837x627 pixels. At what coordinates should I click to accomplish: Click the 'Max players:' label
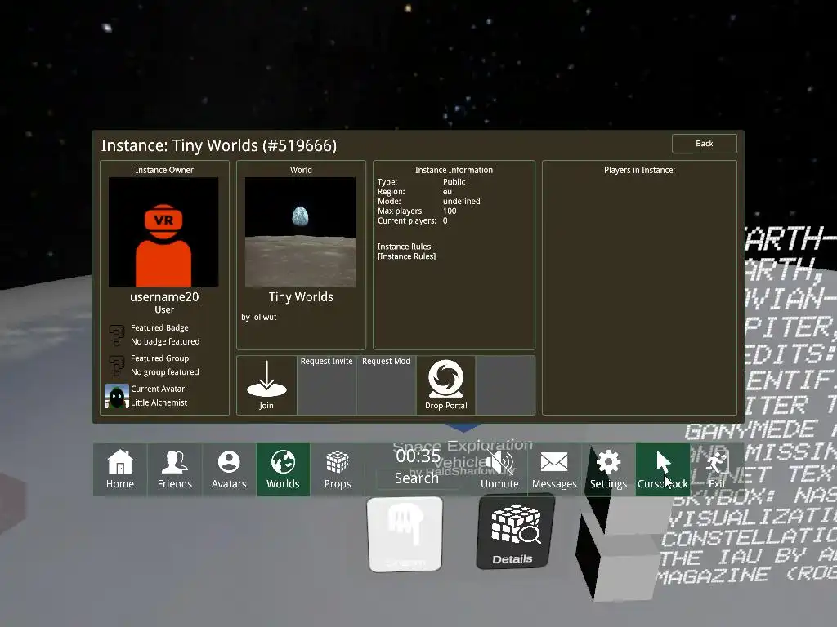401,211
